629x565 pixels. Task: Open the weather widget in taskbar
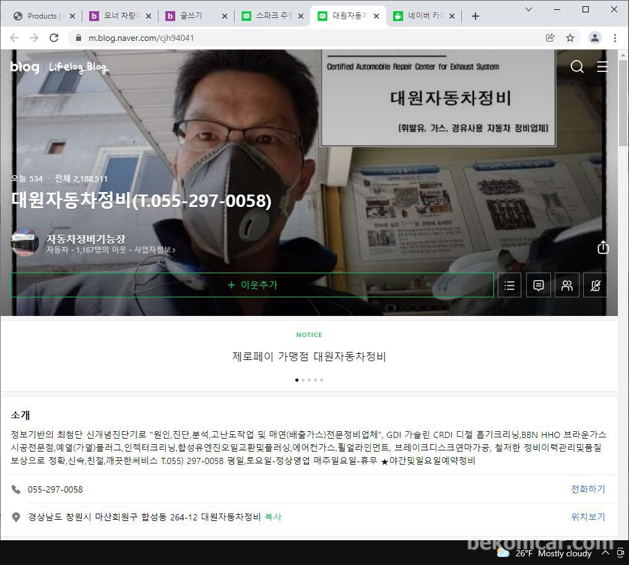coord(544,553)
